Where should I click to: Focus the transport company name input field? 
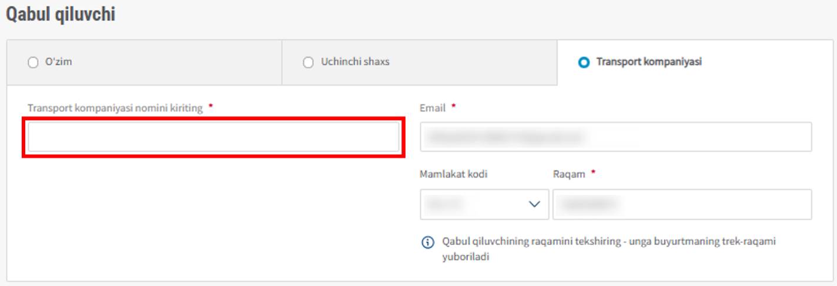pyautogui.click(x=213, y=137)
